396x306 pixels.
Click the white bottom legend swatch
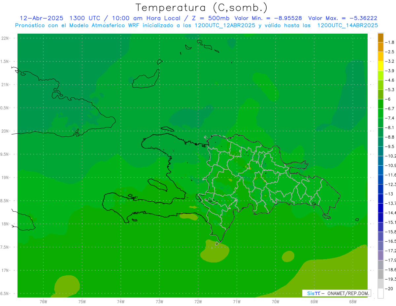tap(380, 293)
